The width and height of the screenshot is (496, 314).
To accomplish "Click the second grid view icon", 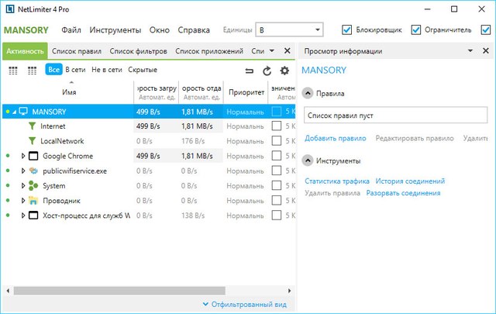I will click(32, 70).
